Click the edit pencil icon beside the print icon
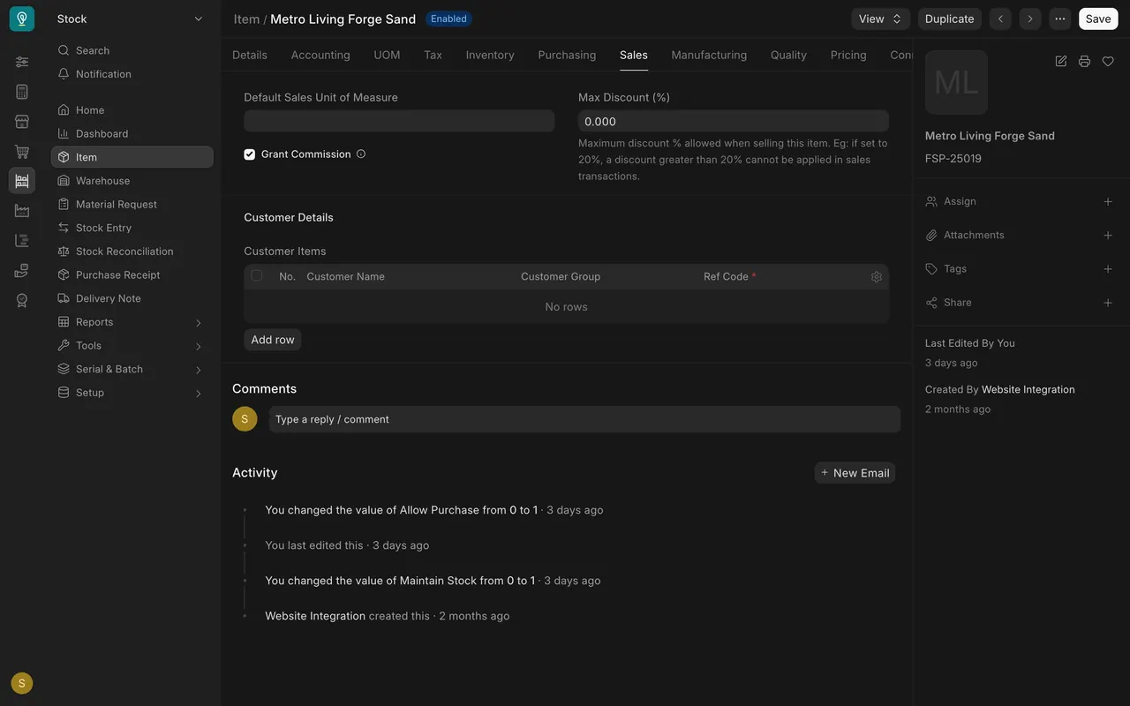The image size is (1130, 706). [x=1061, y=61]
